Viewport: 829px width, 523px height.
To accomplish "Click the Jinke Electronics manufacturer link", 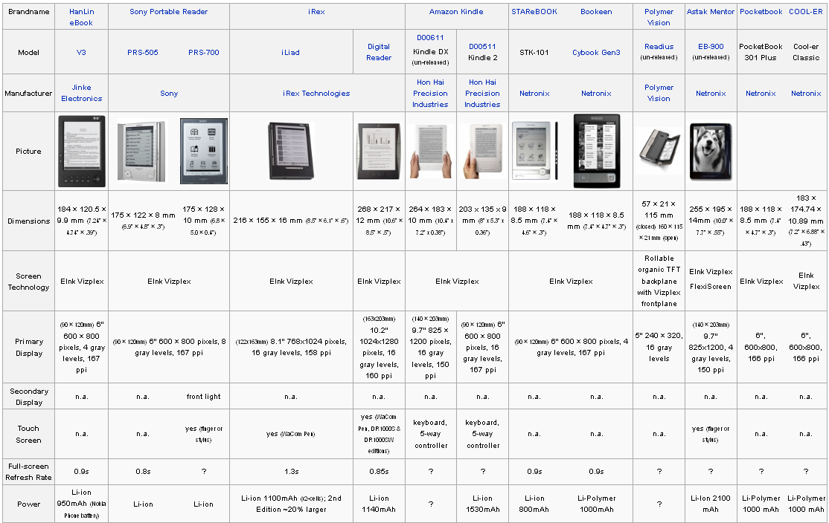I will 81,93.
